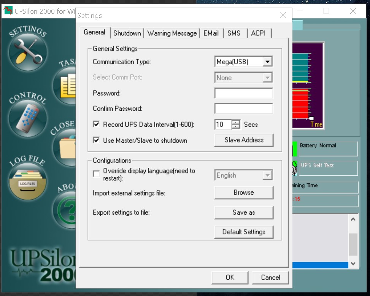The height and width of the screenshot is (296, 370).
Task: Expand the Communication Type dropdown
Action: coord(267,62)
